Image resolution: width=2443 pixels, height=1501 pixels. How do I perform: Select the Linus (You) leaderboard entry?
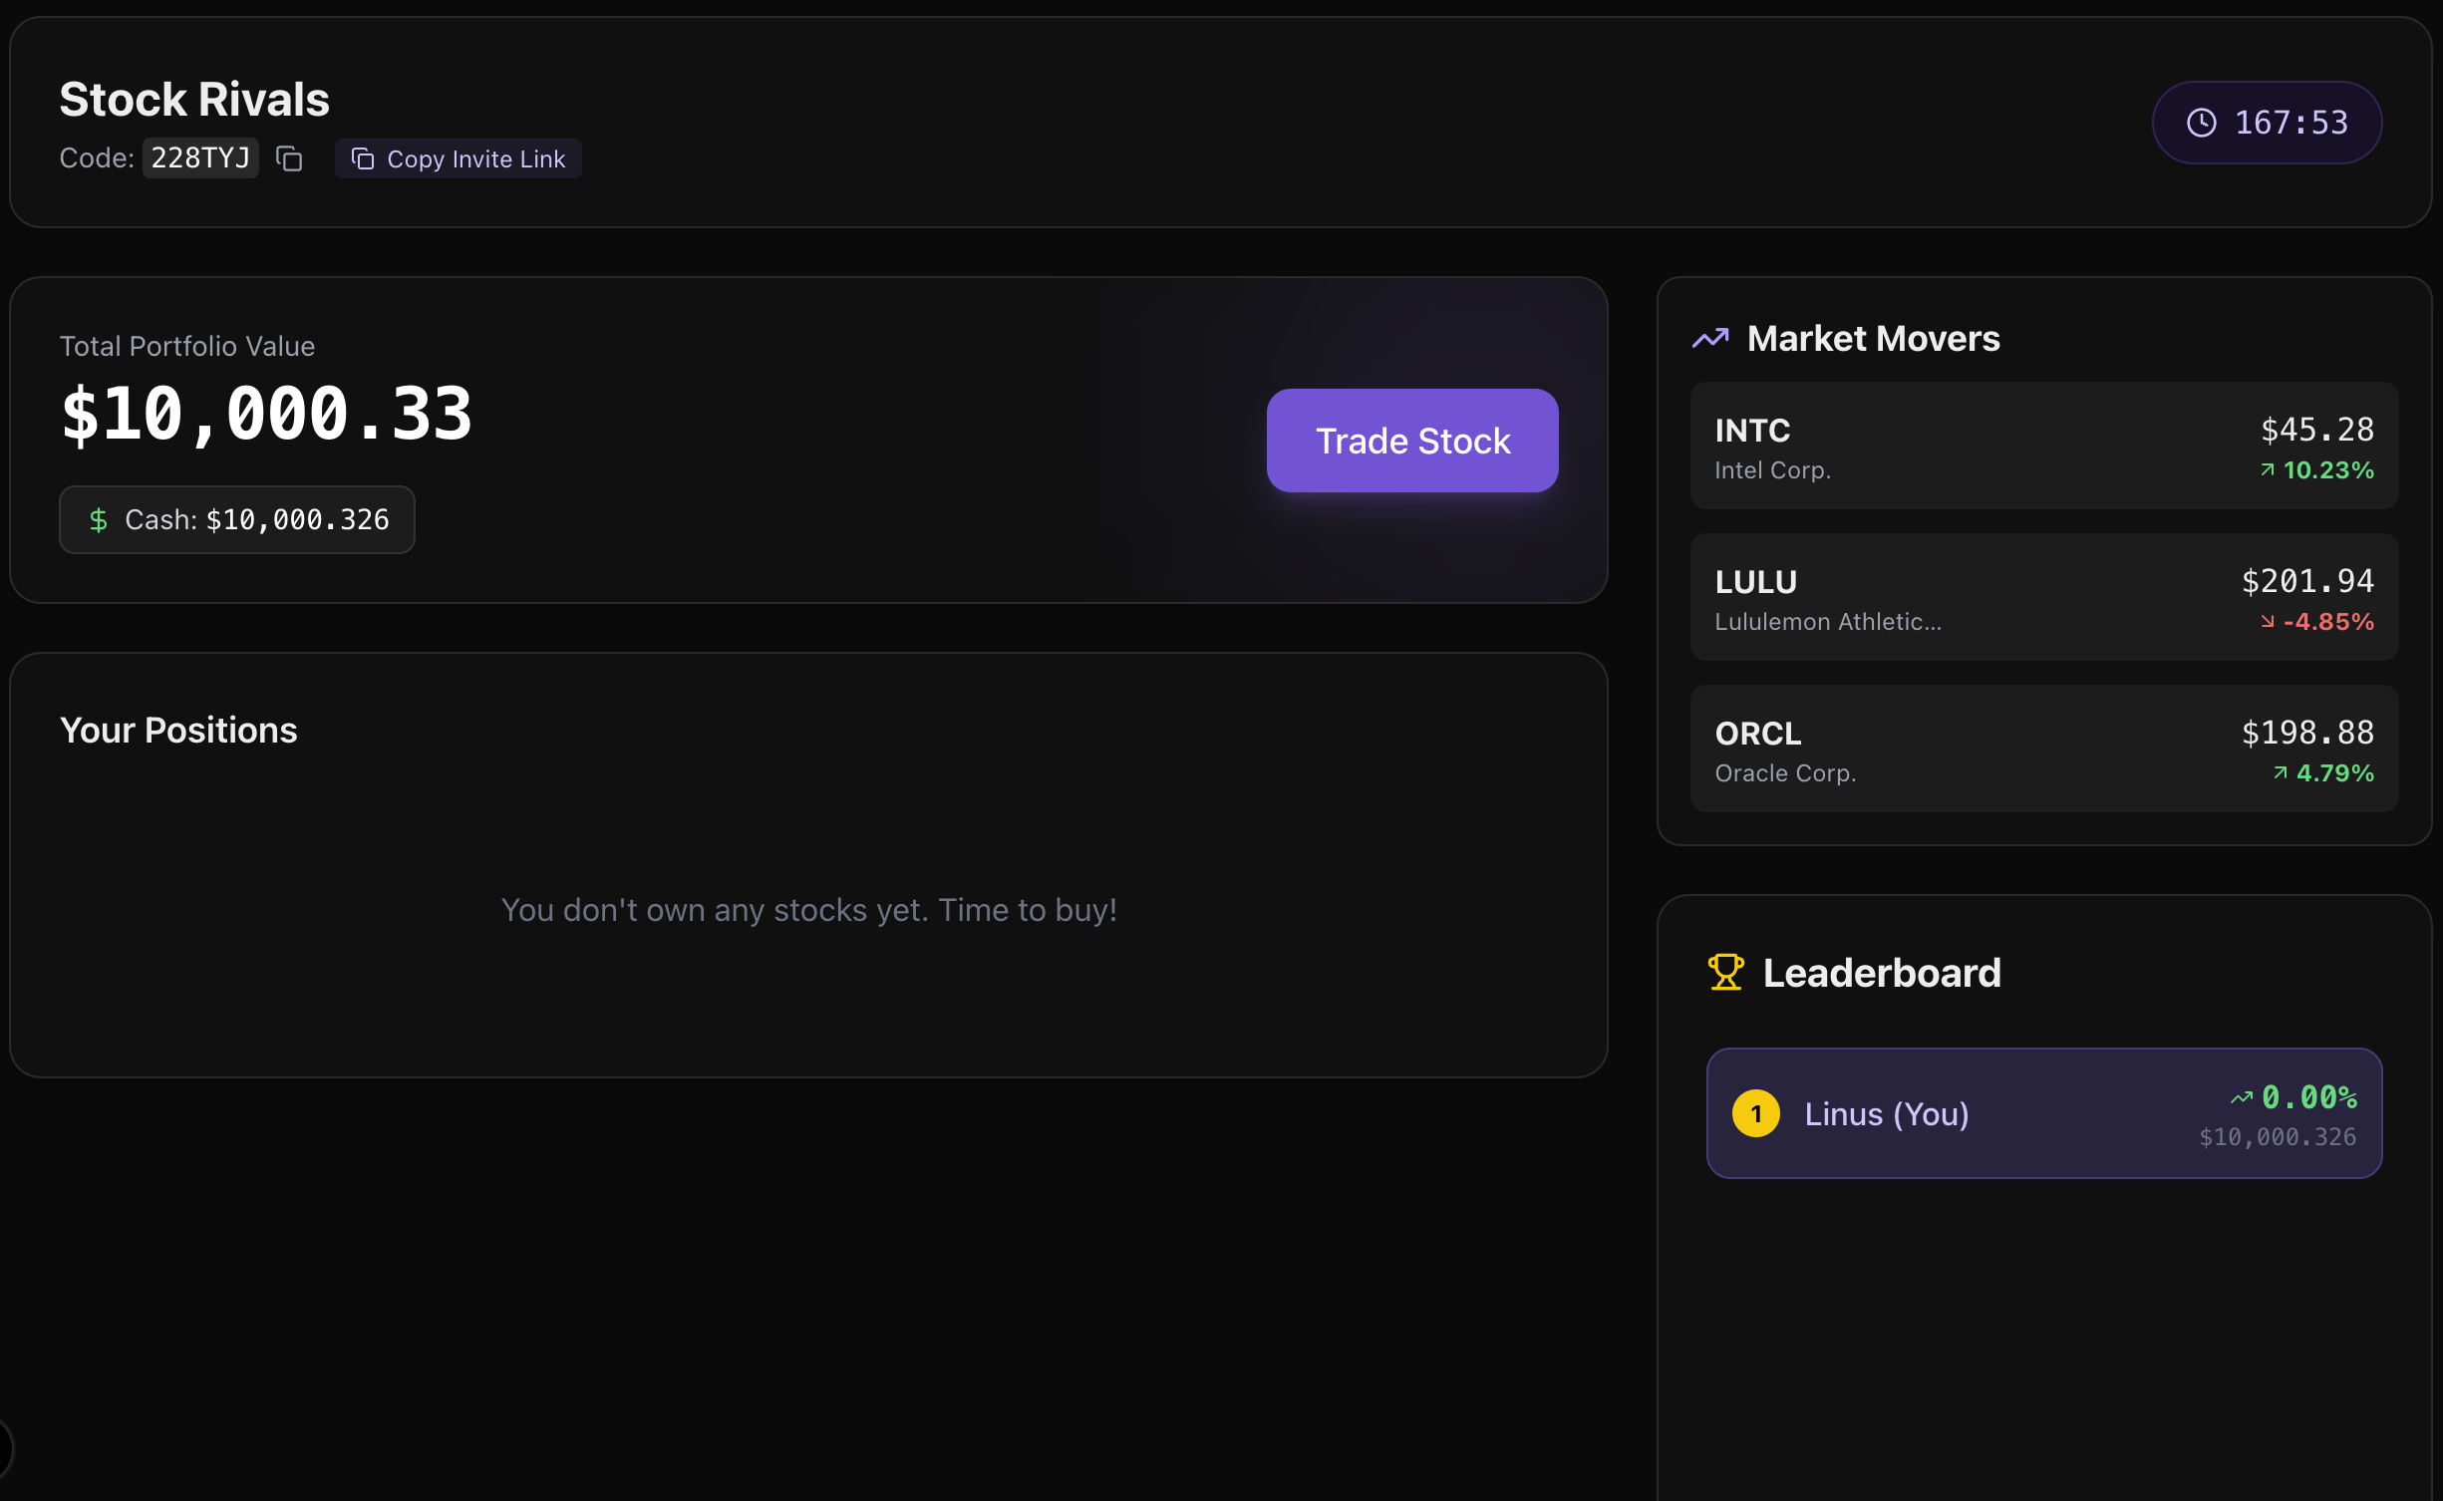pos(2043,1114)
